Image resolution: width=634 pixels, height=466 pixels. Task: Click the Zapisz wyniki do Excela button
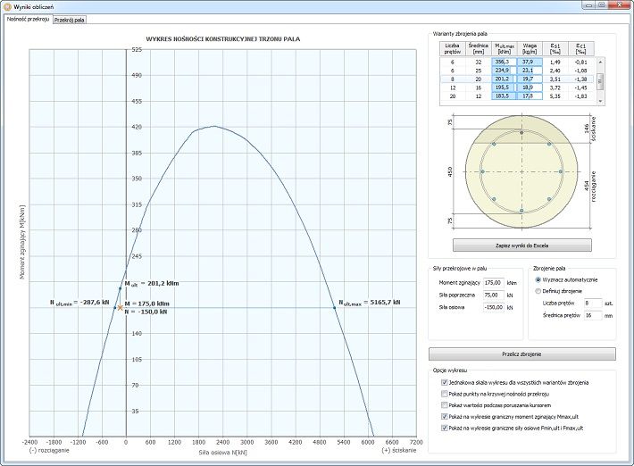(x=522, y=245)
